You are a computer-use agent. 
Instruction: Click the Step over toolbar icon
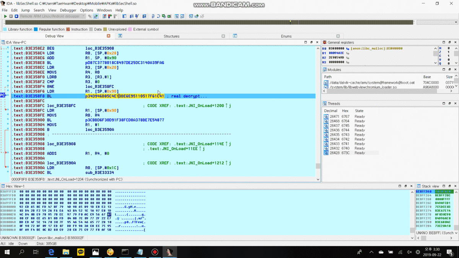[158, 16]
